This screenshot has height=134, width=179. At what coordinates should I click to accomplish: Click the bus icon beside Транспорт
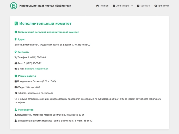(x=156, y=6)
